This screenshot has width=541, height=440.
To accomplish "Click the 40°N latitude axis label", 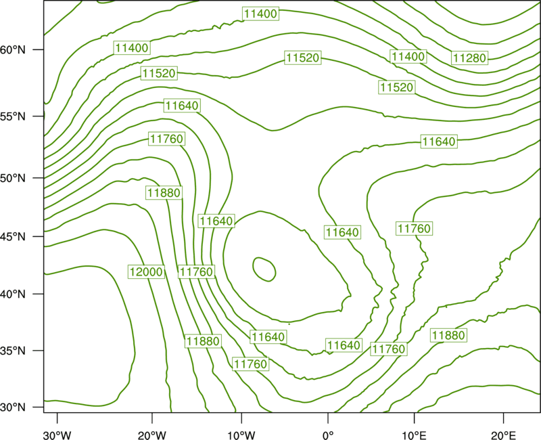I will pyautogui.click(x=13, y=294).
